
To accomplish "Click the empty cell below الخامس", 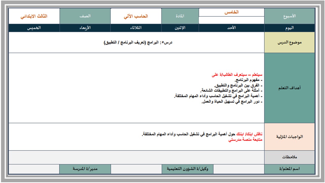I will pos(232,20).
